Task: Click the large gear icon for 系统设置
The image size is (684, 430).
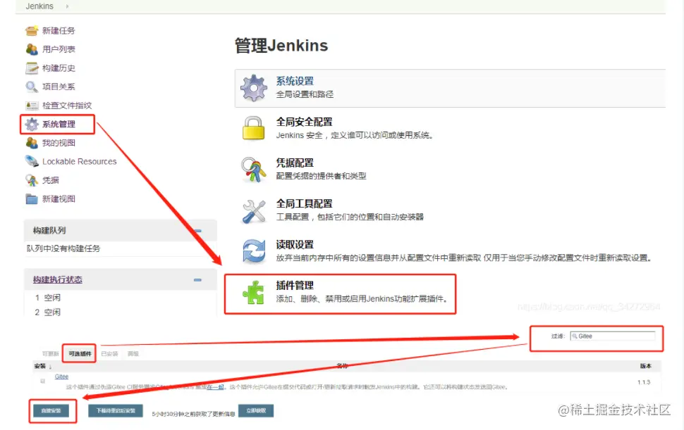Action: click(254, 87)
